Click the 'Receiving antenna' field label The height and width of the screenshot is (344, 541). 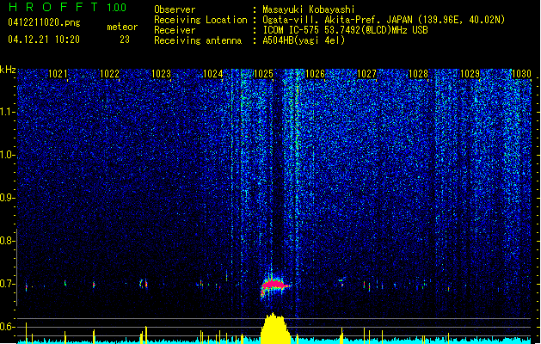(x=198, y=40)
